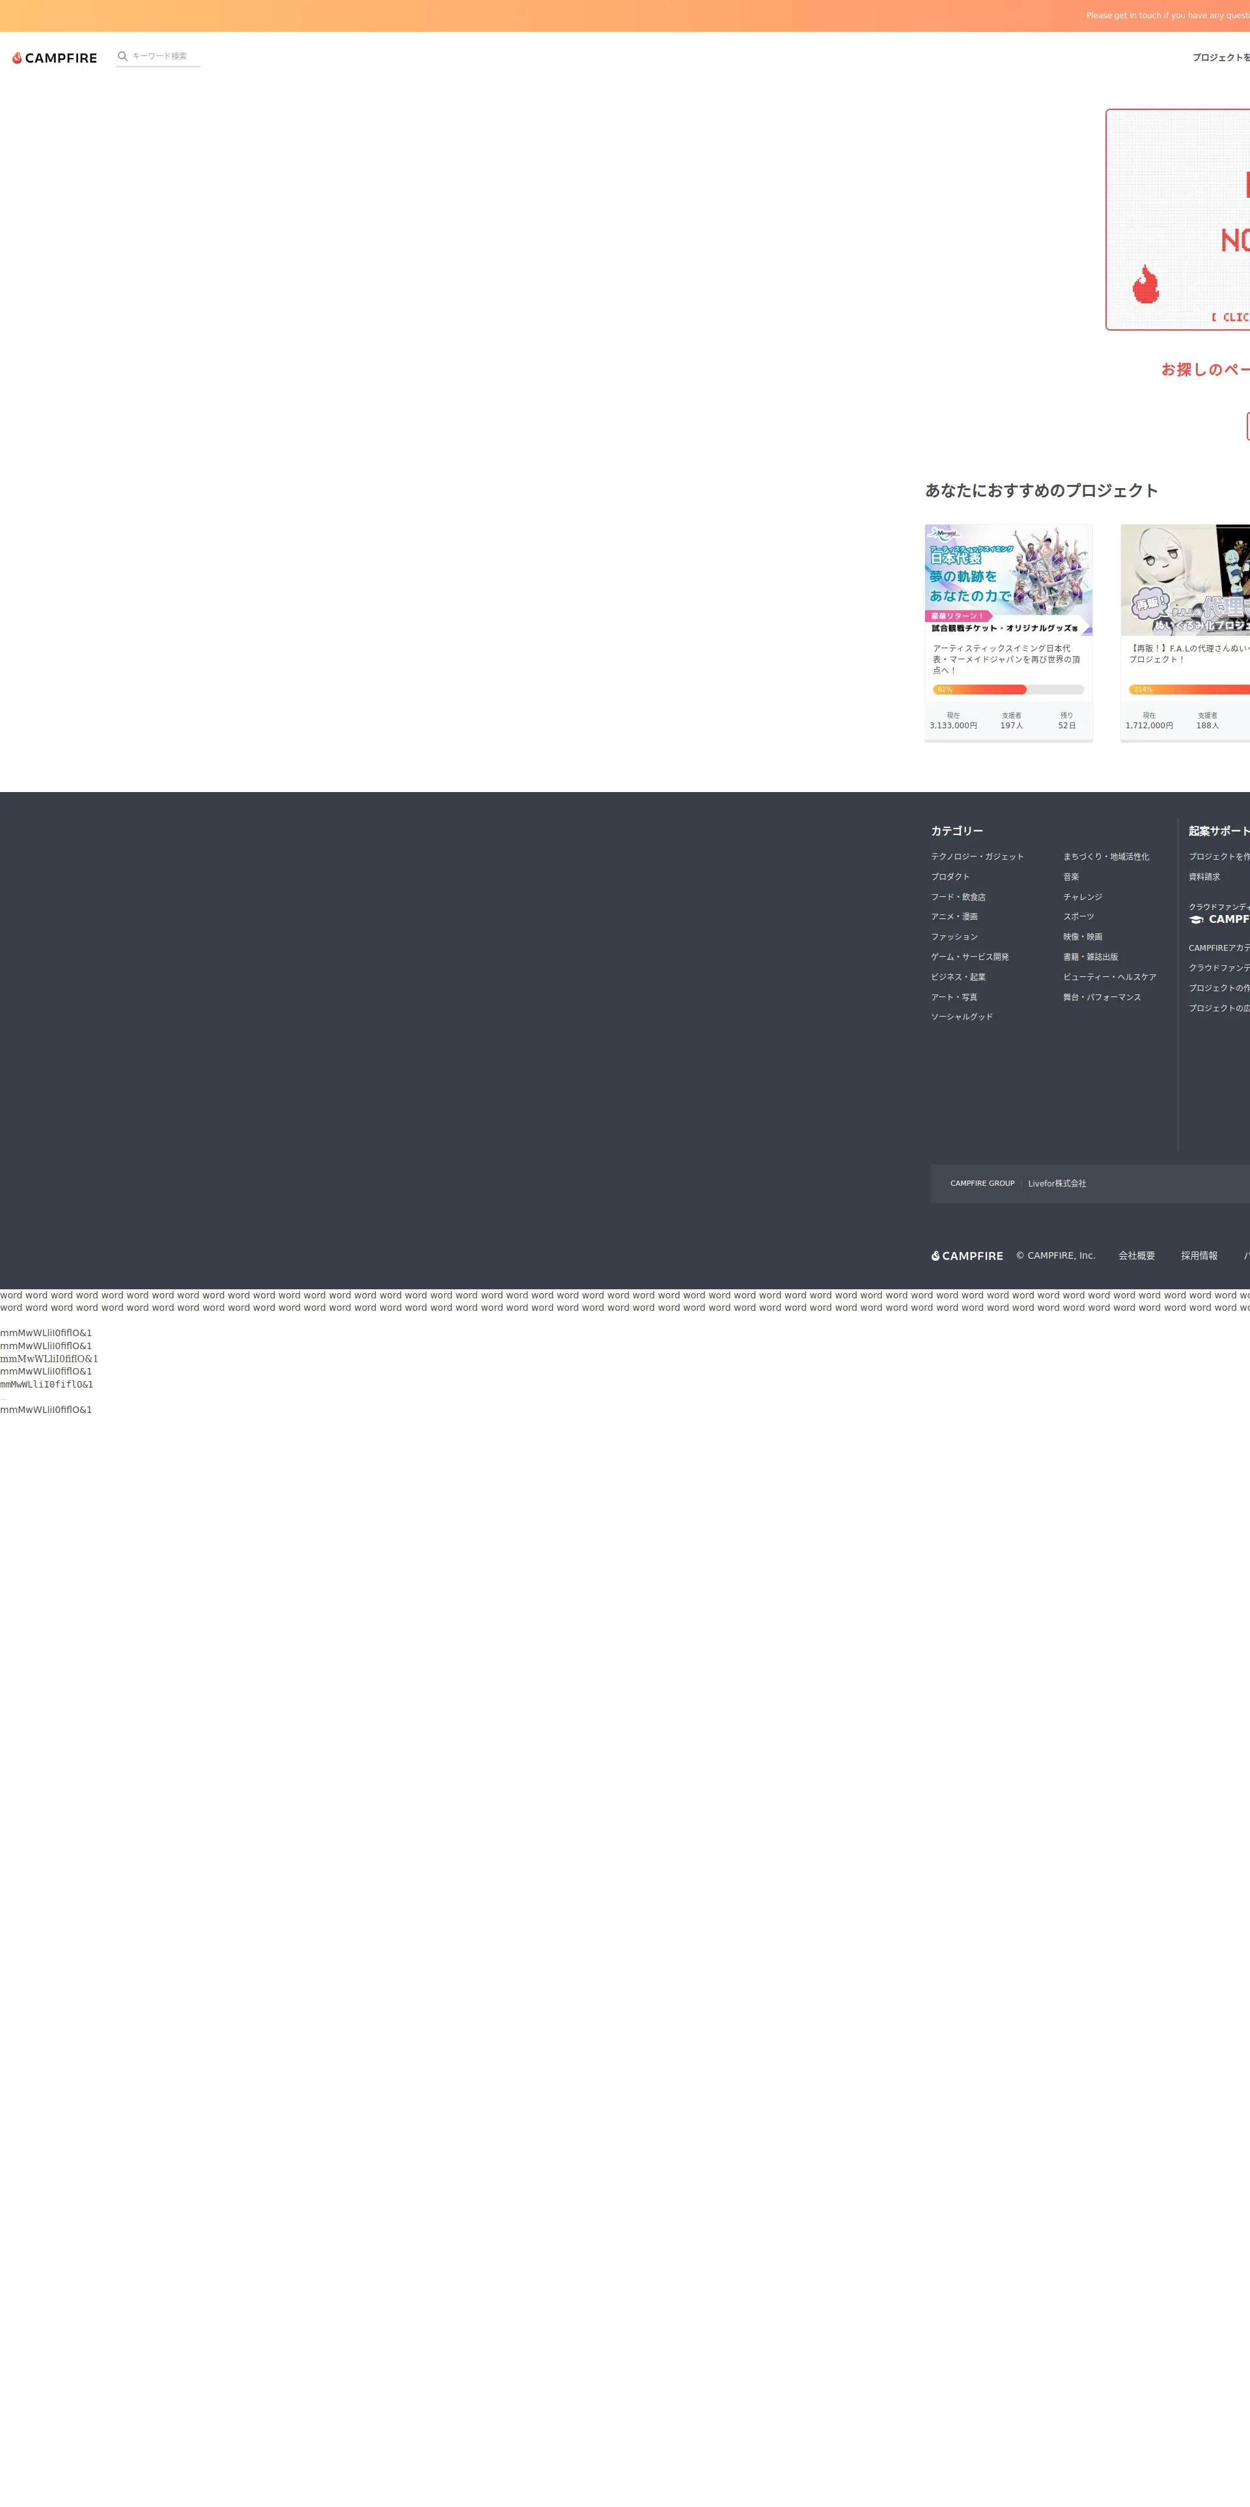The width and height of the screenshot is (1250, 2507).
Task: Open まちづくり・地域活性化 category link
Action: [x=1105, y=856]
